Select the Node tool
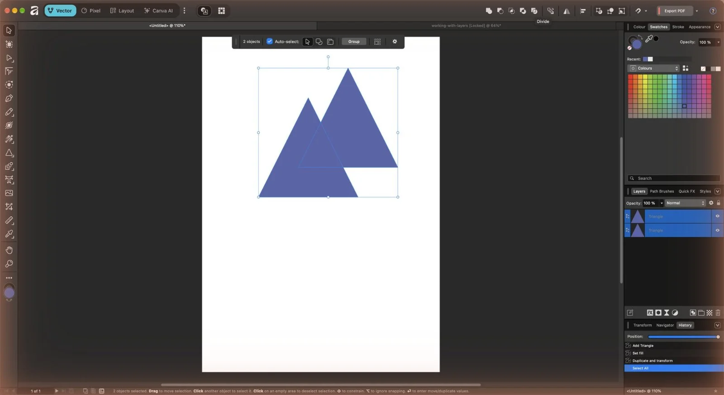Viewport: 724px width, 395px height. click(9, 58)
